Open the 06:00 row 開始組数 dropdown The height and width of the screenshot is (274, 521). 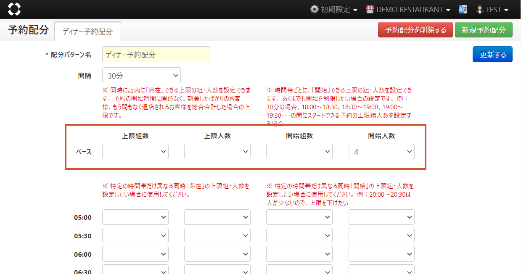click(x=299, y=254)
